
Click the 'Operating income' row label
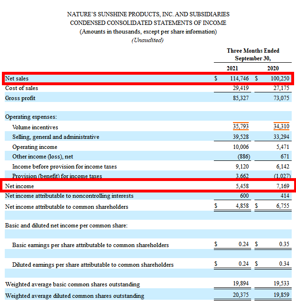point(35,147)
